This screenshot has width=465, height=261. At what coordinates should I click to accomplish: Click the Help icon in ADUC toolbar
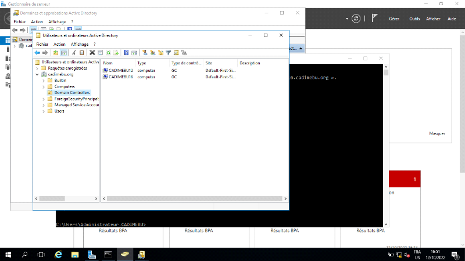(x=126, y=52)
